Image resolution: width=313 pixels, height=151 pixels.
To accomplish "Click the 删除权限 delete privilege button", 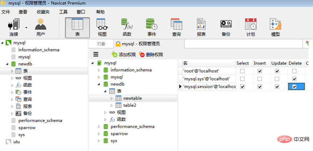I will click(x=151, y=54).
